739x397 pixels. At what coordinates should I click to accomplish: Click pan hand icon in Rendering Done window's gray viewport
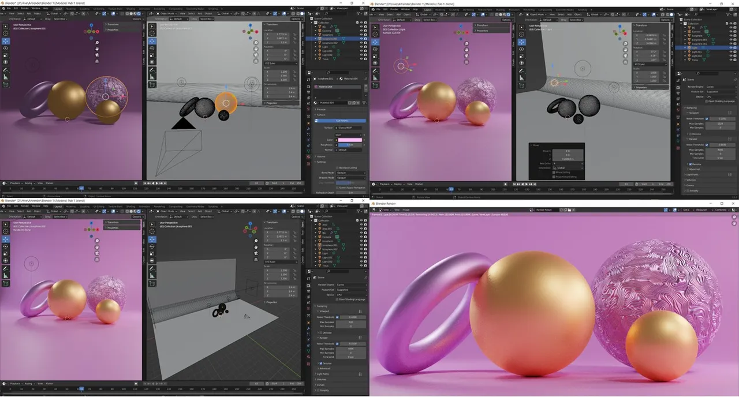[x=255, y=247]
